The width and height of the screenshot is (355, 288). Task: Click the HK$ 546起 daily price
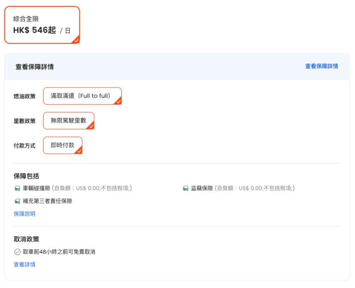pos(35,30)
